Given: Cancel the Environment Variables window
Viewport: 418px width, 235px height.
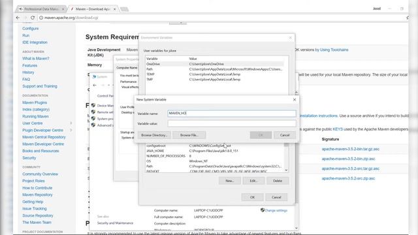Looking at the screenshot, I should (276, 197).
